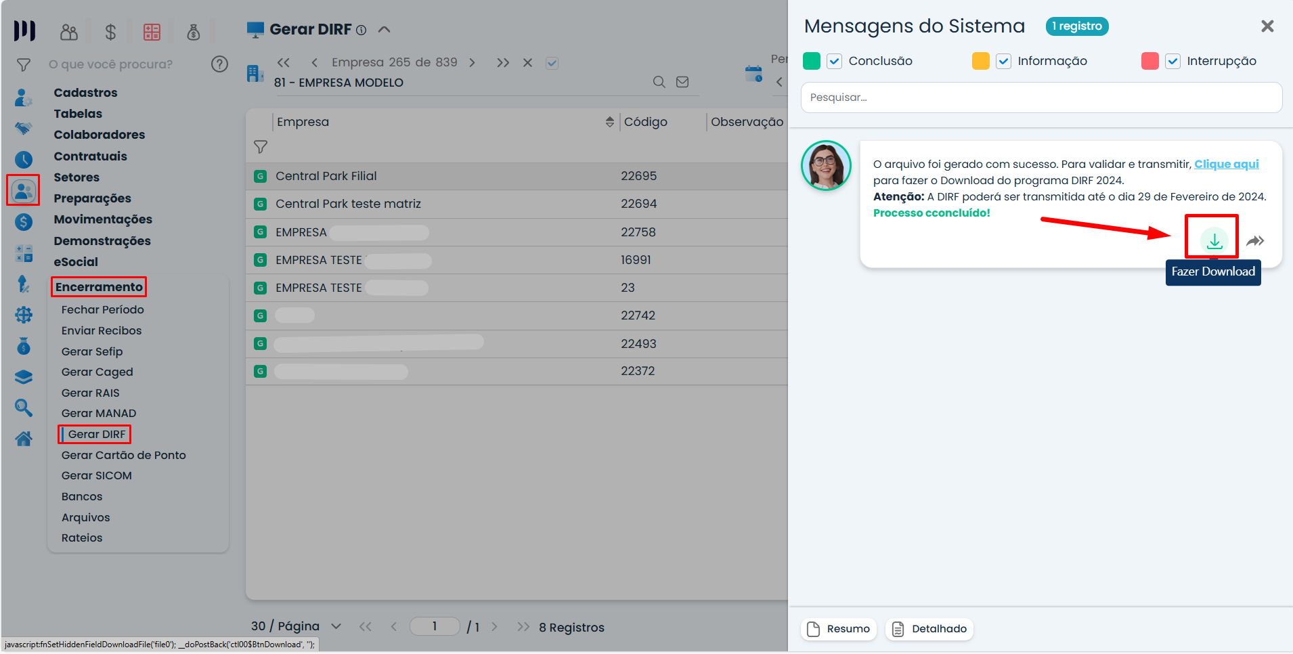
Task: Open the Gerar Cartão de Ponto menu item
Action: (x=124, y=455)
